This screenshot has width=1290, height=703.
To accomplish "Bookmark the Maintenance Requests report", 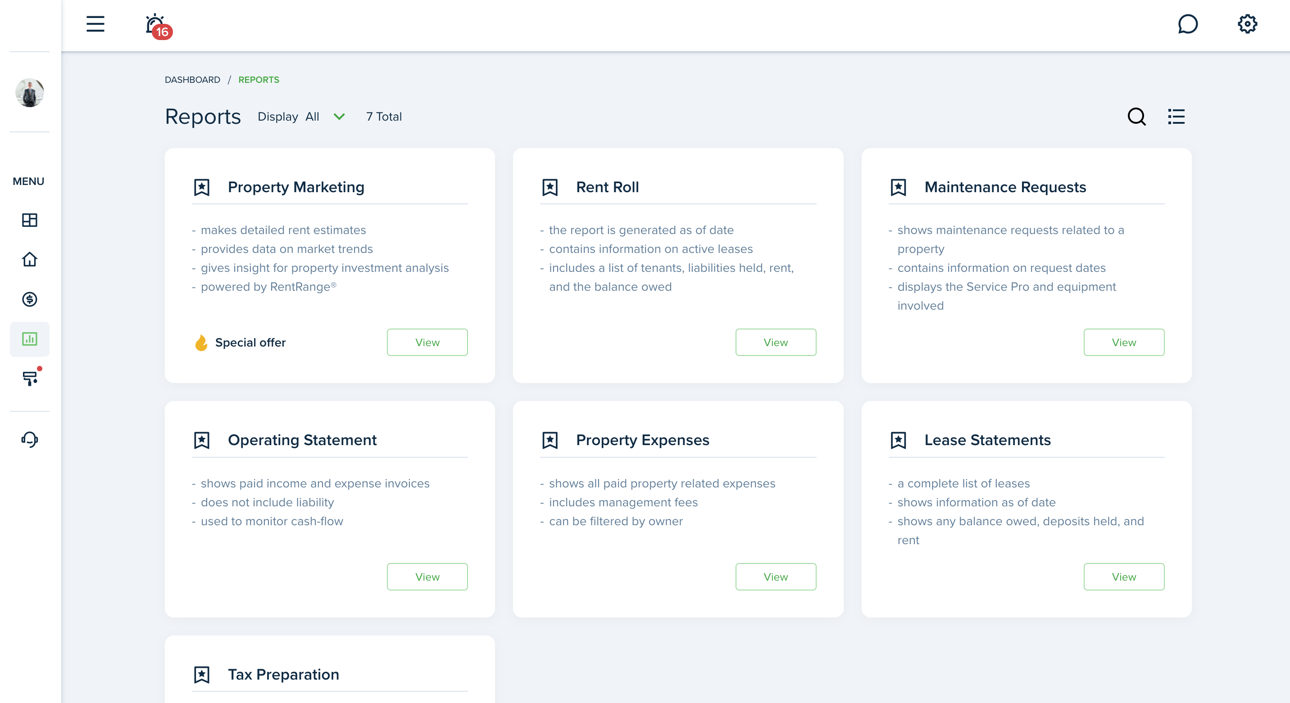I will coord(899,187).
